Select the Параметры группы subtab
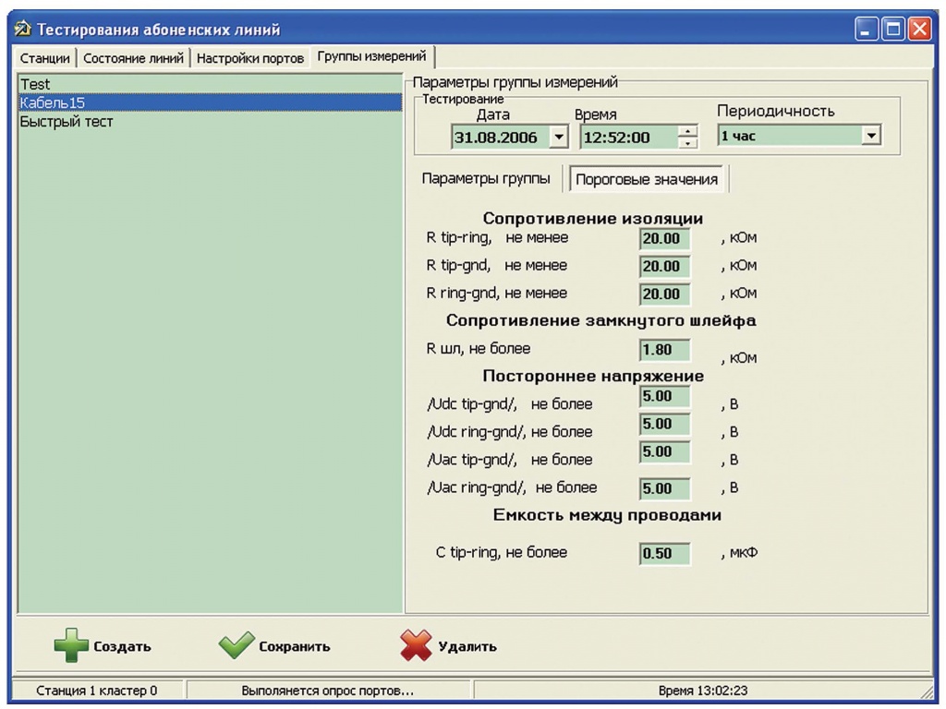946x709 pixels. (485, 179)
